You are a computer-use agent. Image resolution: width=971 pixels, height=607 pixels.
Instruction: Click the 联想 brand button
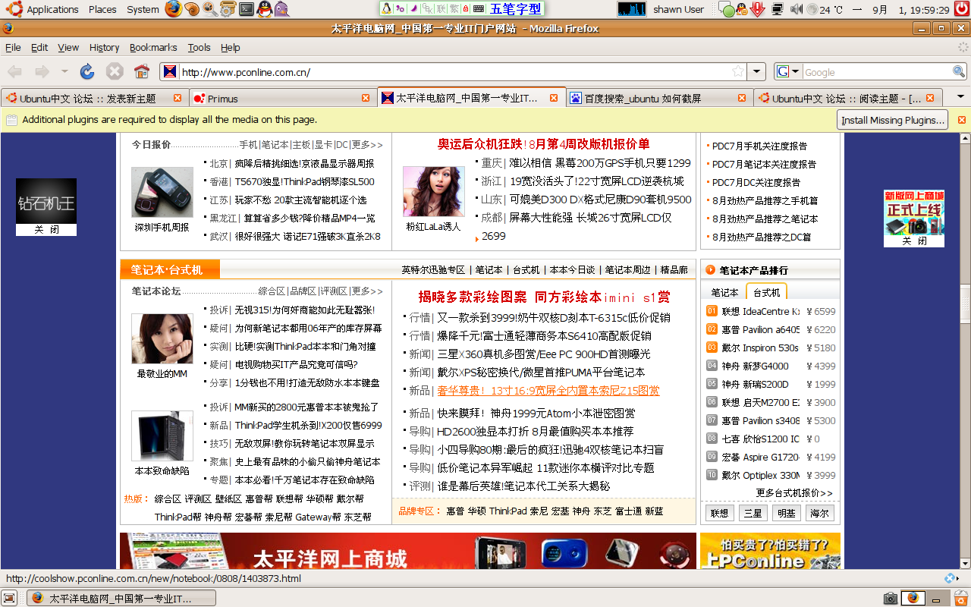click(x=719, y=513)
